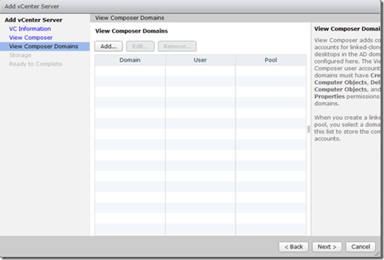Click the Add vCenter Server sidebar heading
The width and height of the screenshot is (384, 260).
coord(34,20)
